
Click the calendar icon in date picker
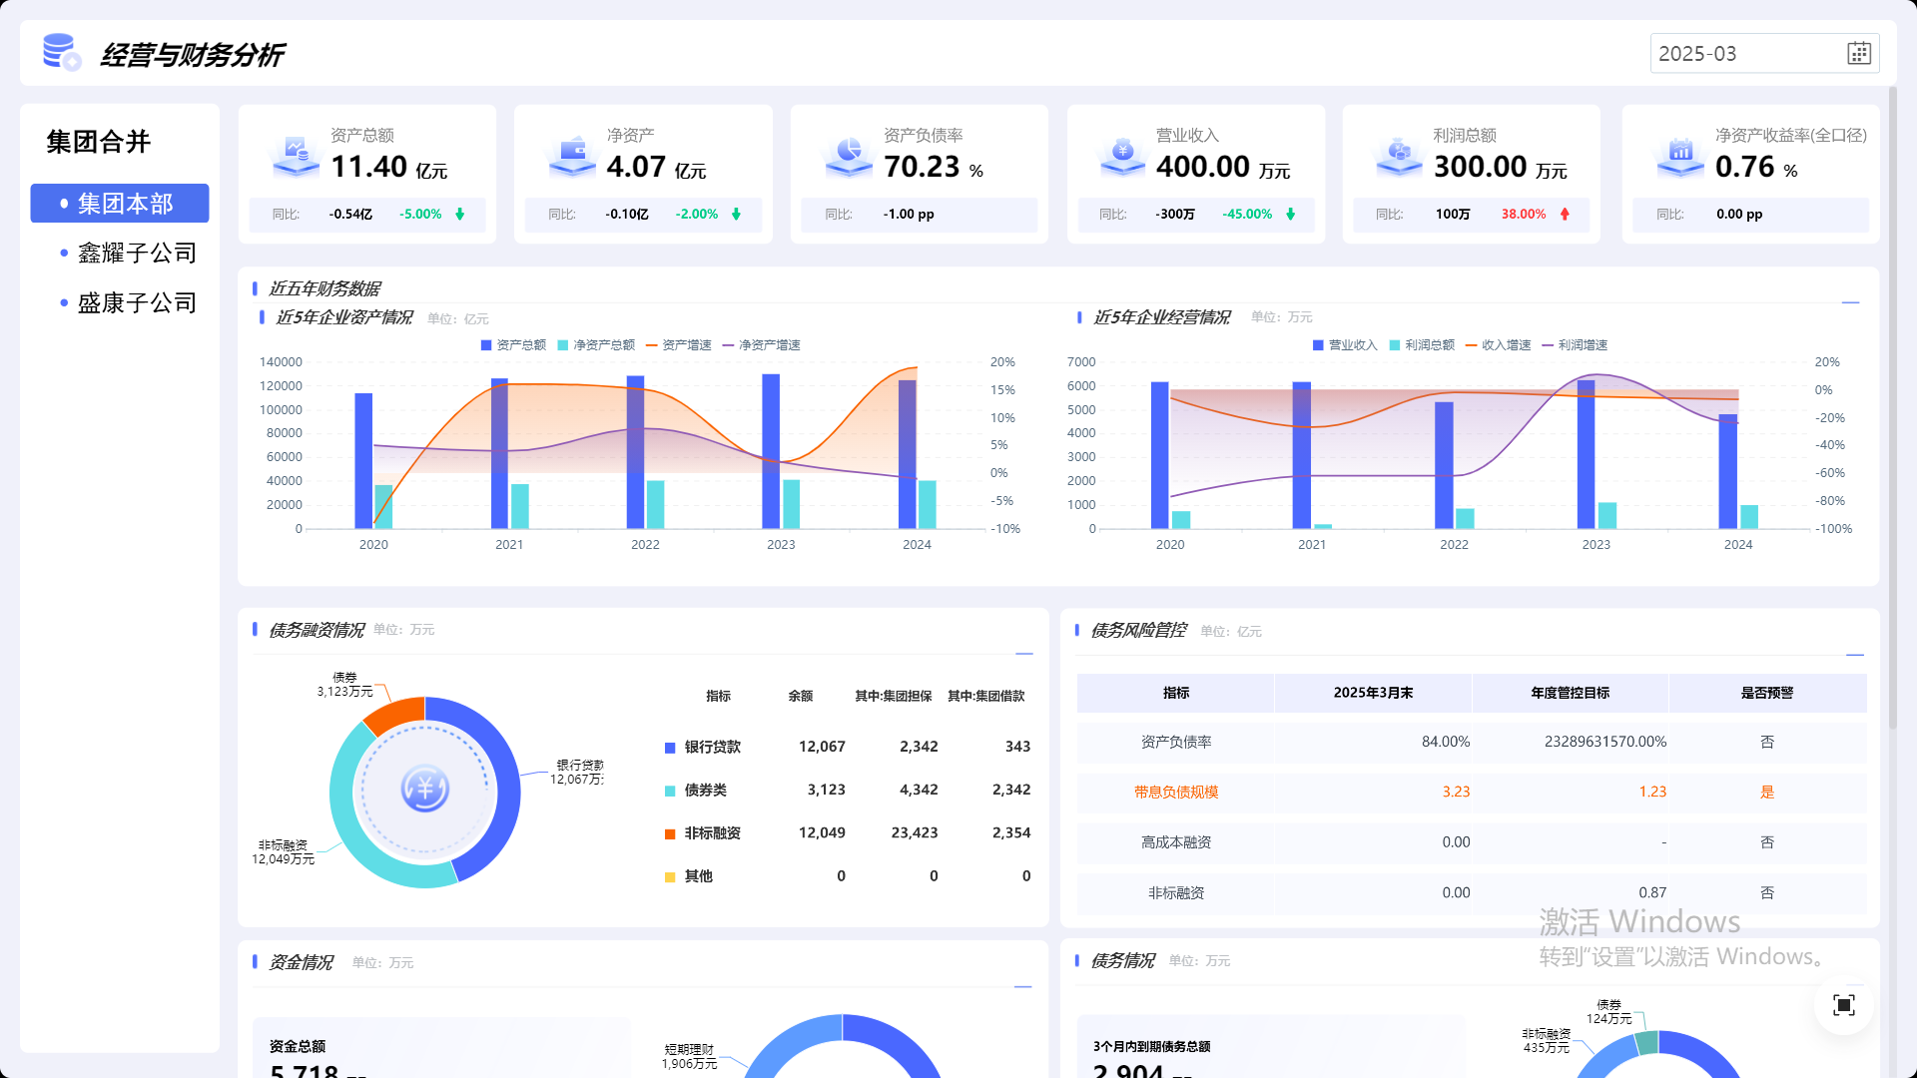tap(1858, 54)
